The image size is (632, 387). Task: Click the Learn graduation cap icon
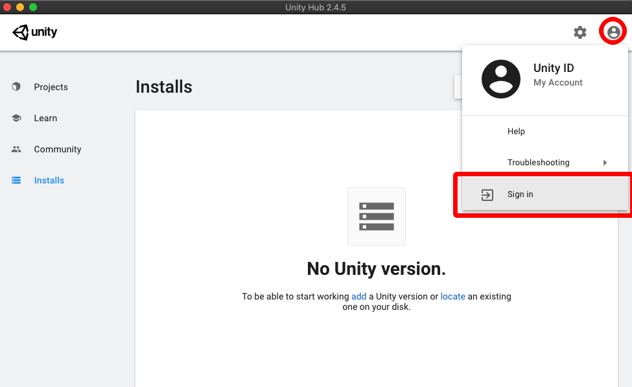(x=16, y=118)
